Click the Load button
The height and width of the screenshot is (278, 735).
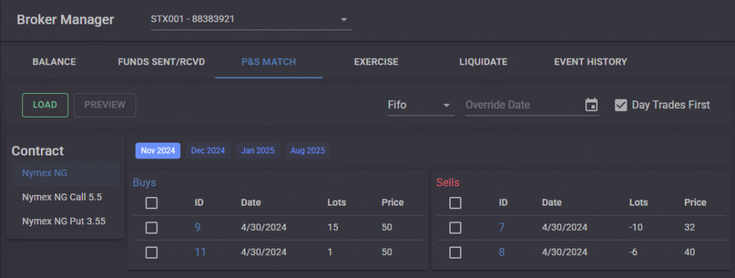[x=45, y=105]
